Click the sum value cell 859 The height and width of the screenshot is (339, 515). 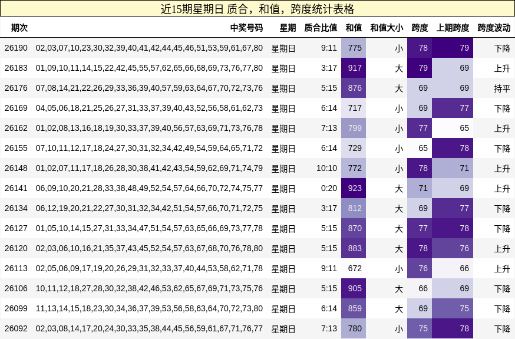click(x=354, y=308)
